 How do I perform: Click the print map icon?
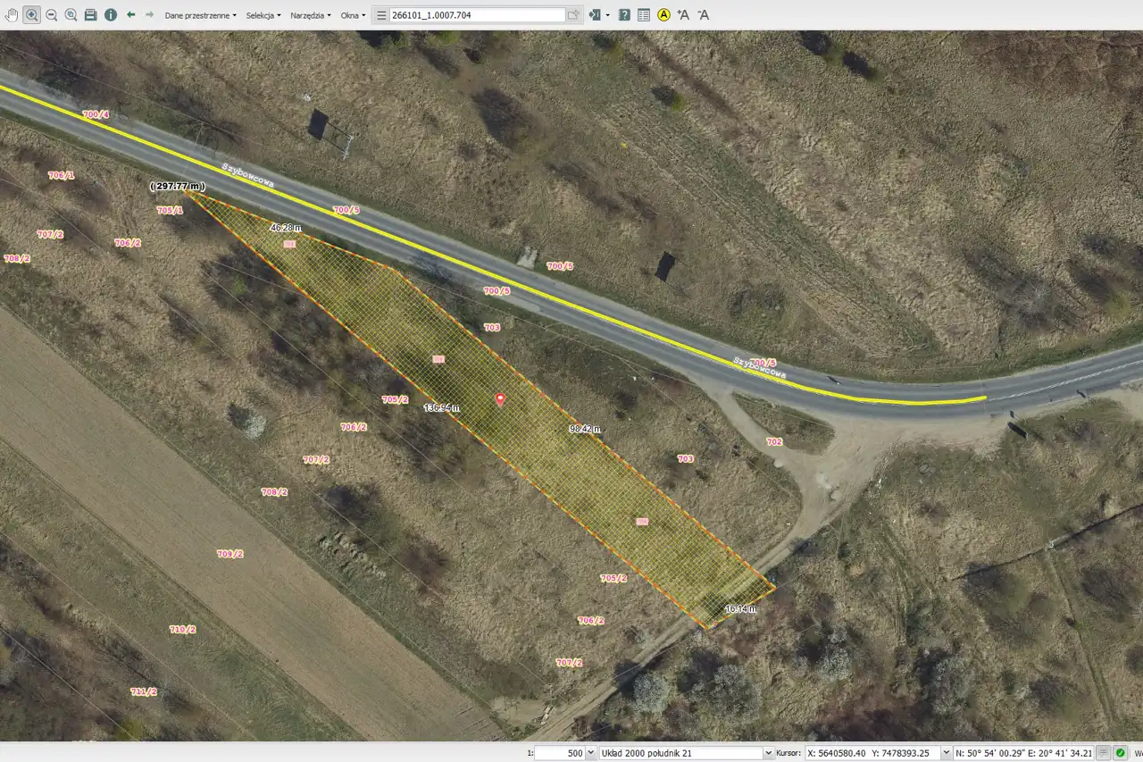tap(90, 14)
